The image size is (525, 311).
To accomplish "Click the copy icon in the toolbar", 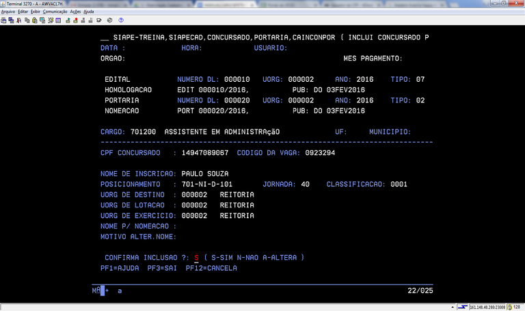I will [x=26, y=20].
